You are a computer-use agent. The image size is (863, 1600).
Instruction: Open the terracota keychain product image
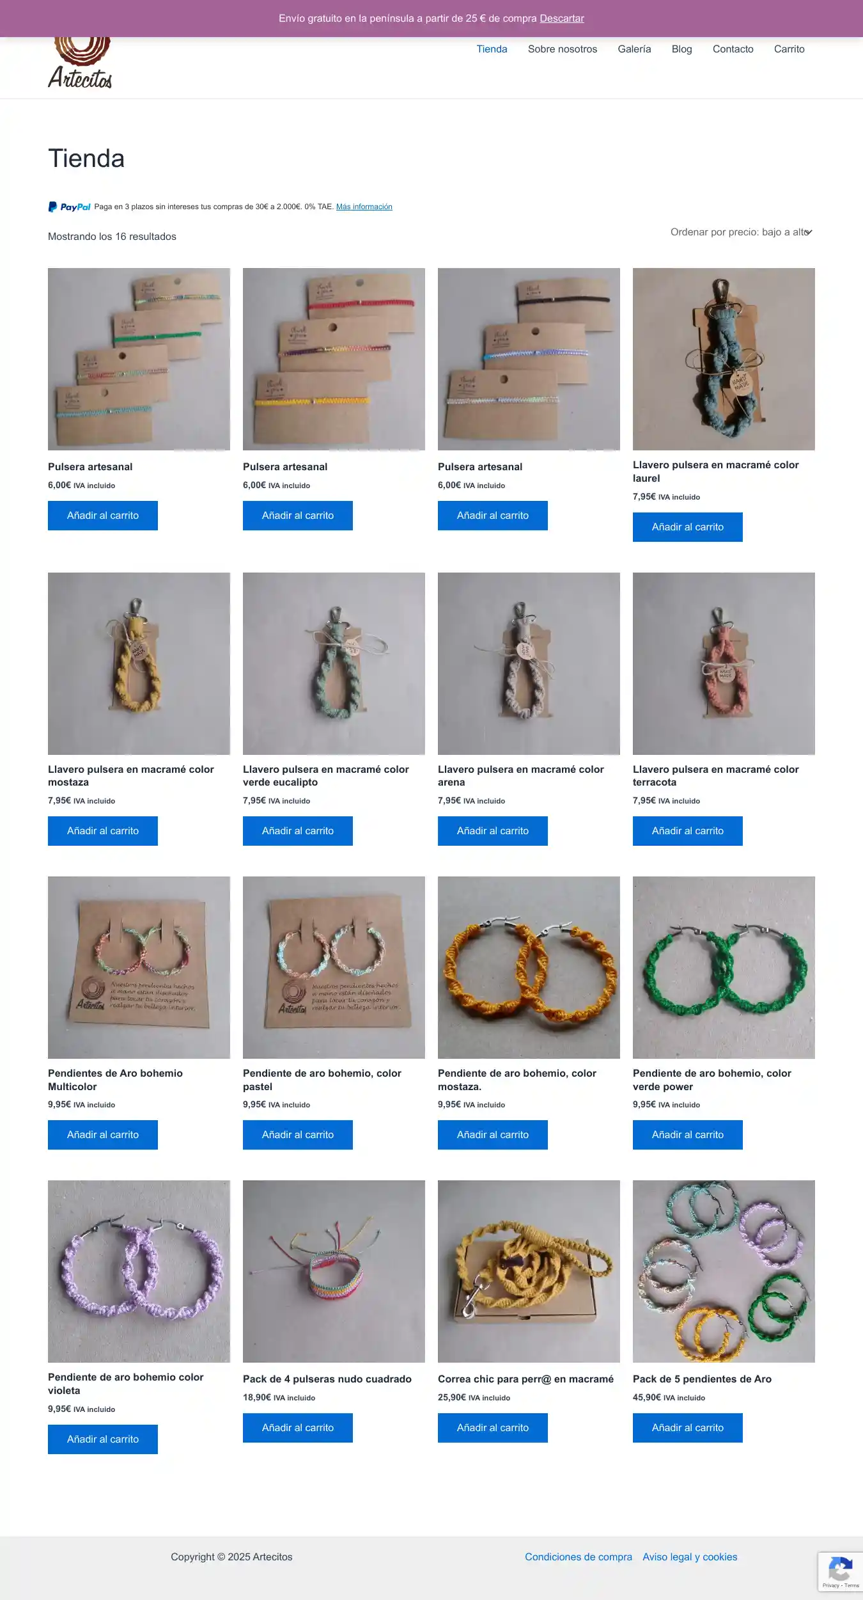(x=724, y=663)
